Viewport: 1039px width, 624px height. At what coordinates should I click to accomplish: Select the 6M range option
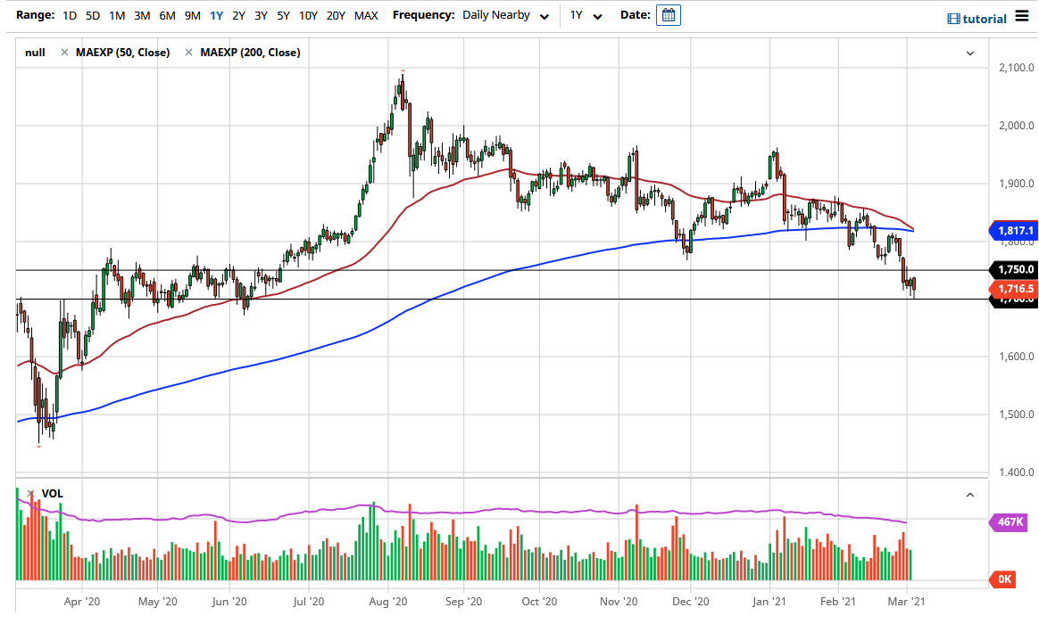click(167, 15)
